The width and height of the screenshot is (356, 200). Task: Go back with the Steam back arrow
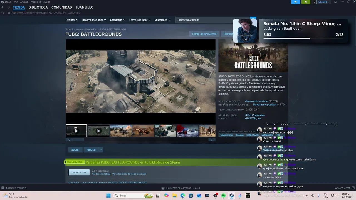click(3, 7)
